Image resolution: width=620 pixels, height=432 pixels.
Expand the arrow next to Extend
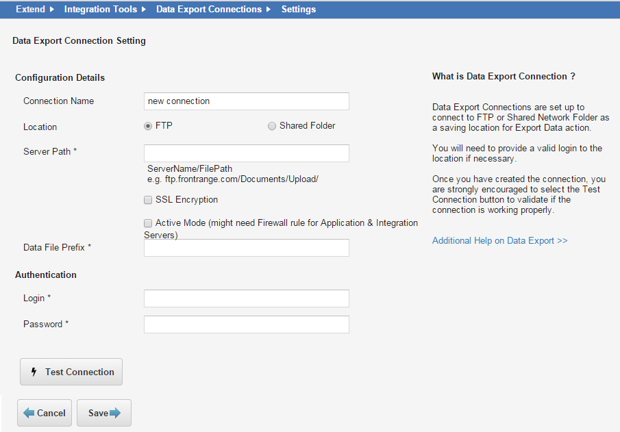click(50, 9)
